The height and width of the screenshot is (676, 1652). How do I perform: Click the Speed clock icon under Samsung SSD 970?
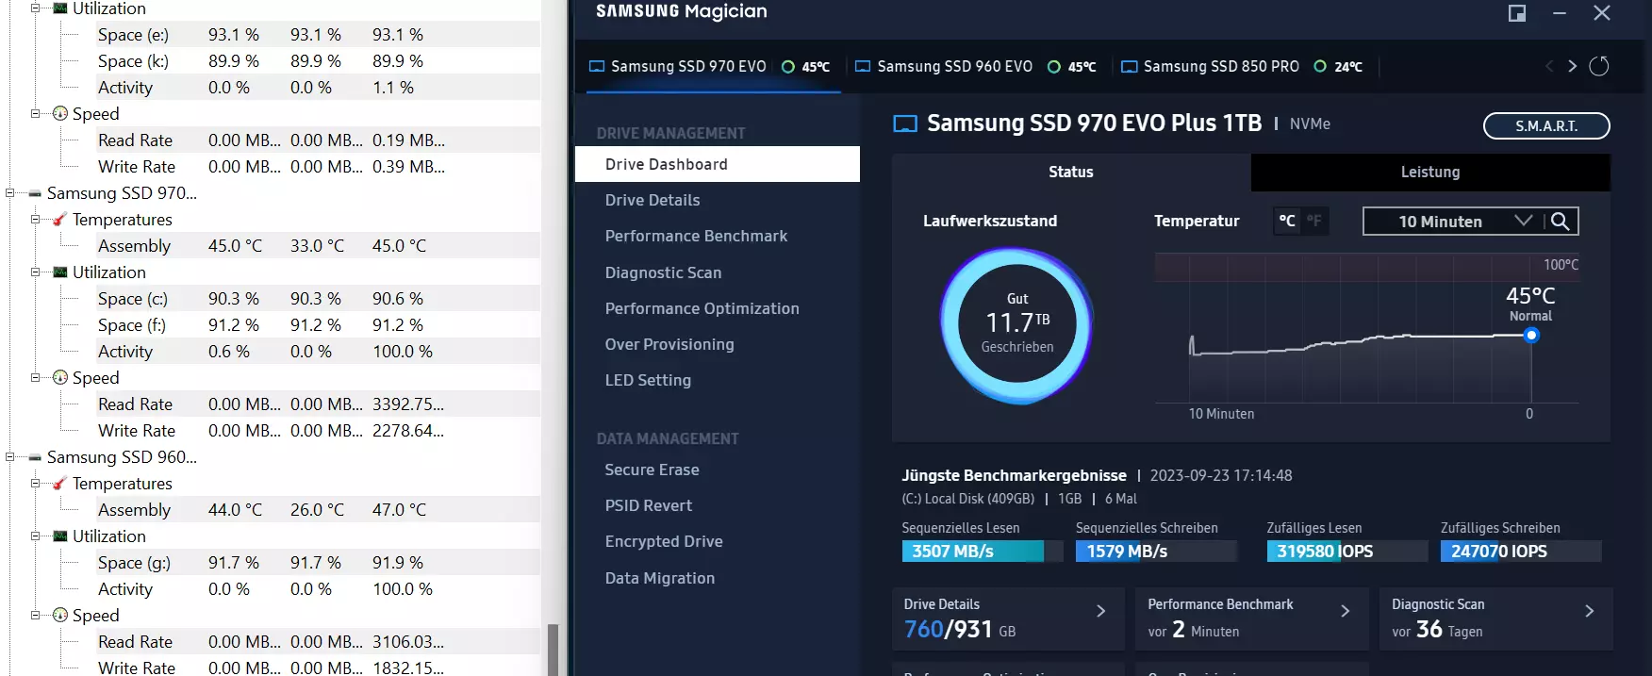[x=60, y=377]
